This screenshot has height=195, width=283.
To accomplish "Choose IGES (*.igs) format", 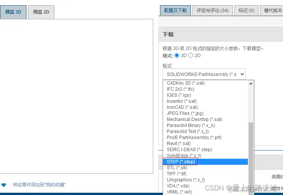I will click(x=205, y=95).
